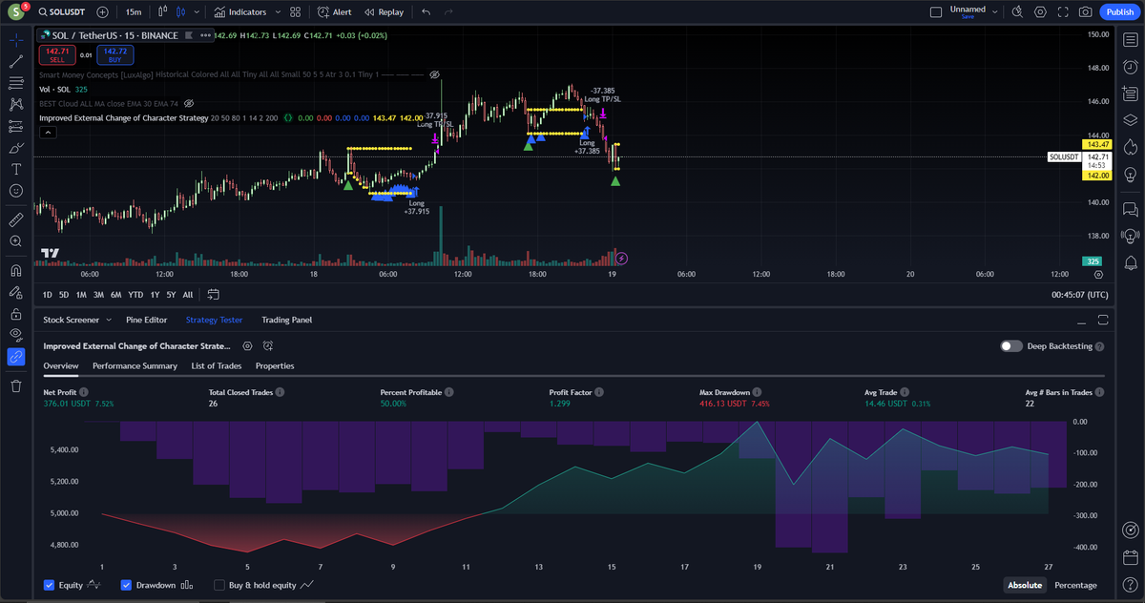Select the trend line drawing tool

click(x=16, y=61)
